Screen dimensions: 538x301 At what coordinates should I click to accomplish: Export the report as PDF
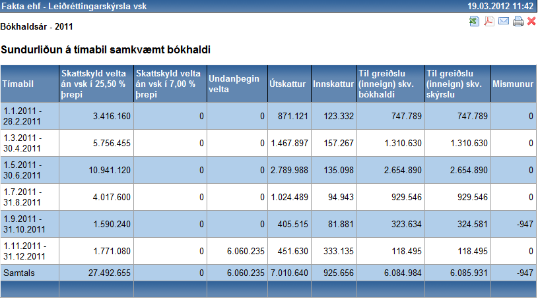point(489,22)
